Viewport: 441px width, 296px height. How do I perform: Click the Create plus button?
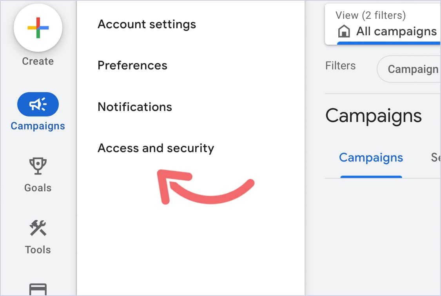coord(38,27)
